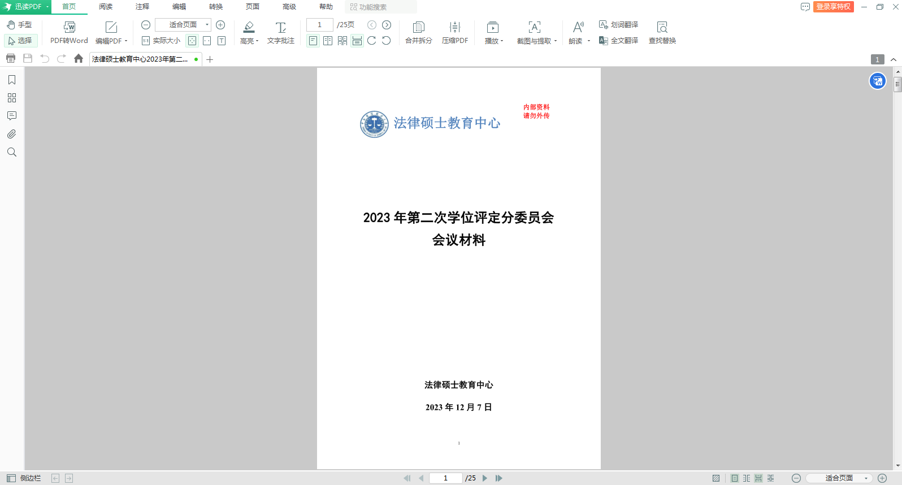Screen dimensions: 902x485
Task: Click the 全文翻译 full-text translation button
Action: coord(619,41)
